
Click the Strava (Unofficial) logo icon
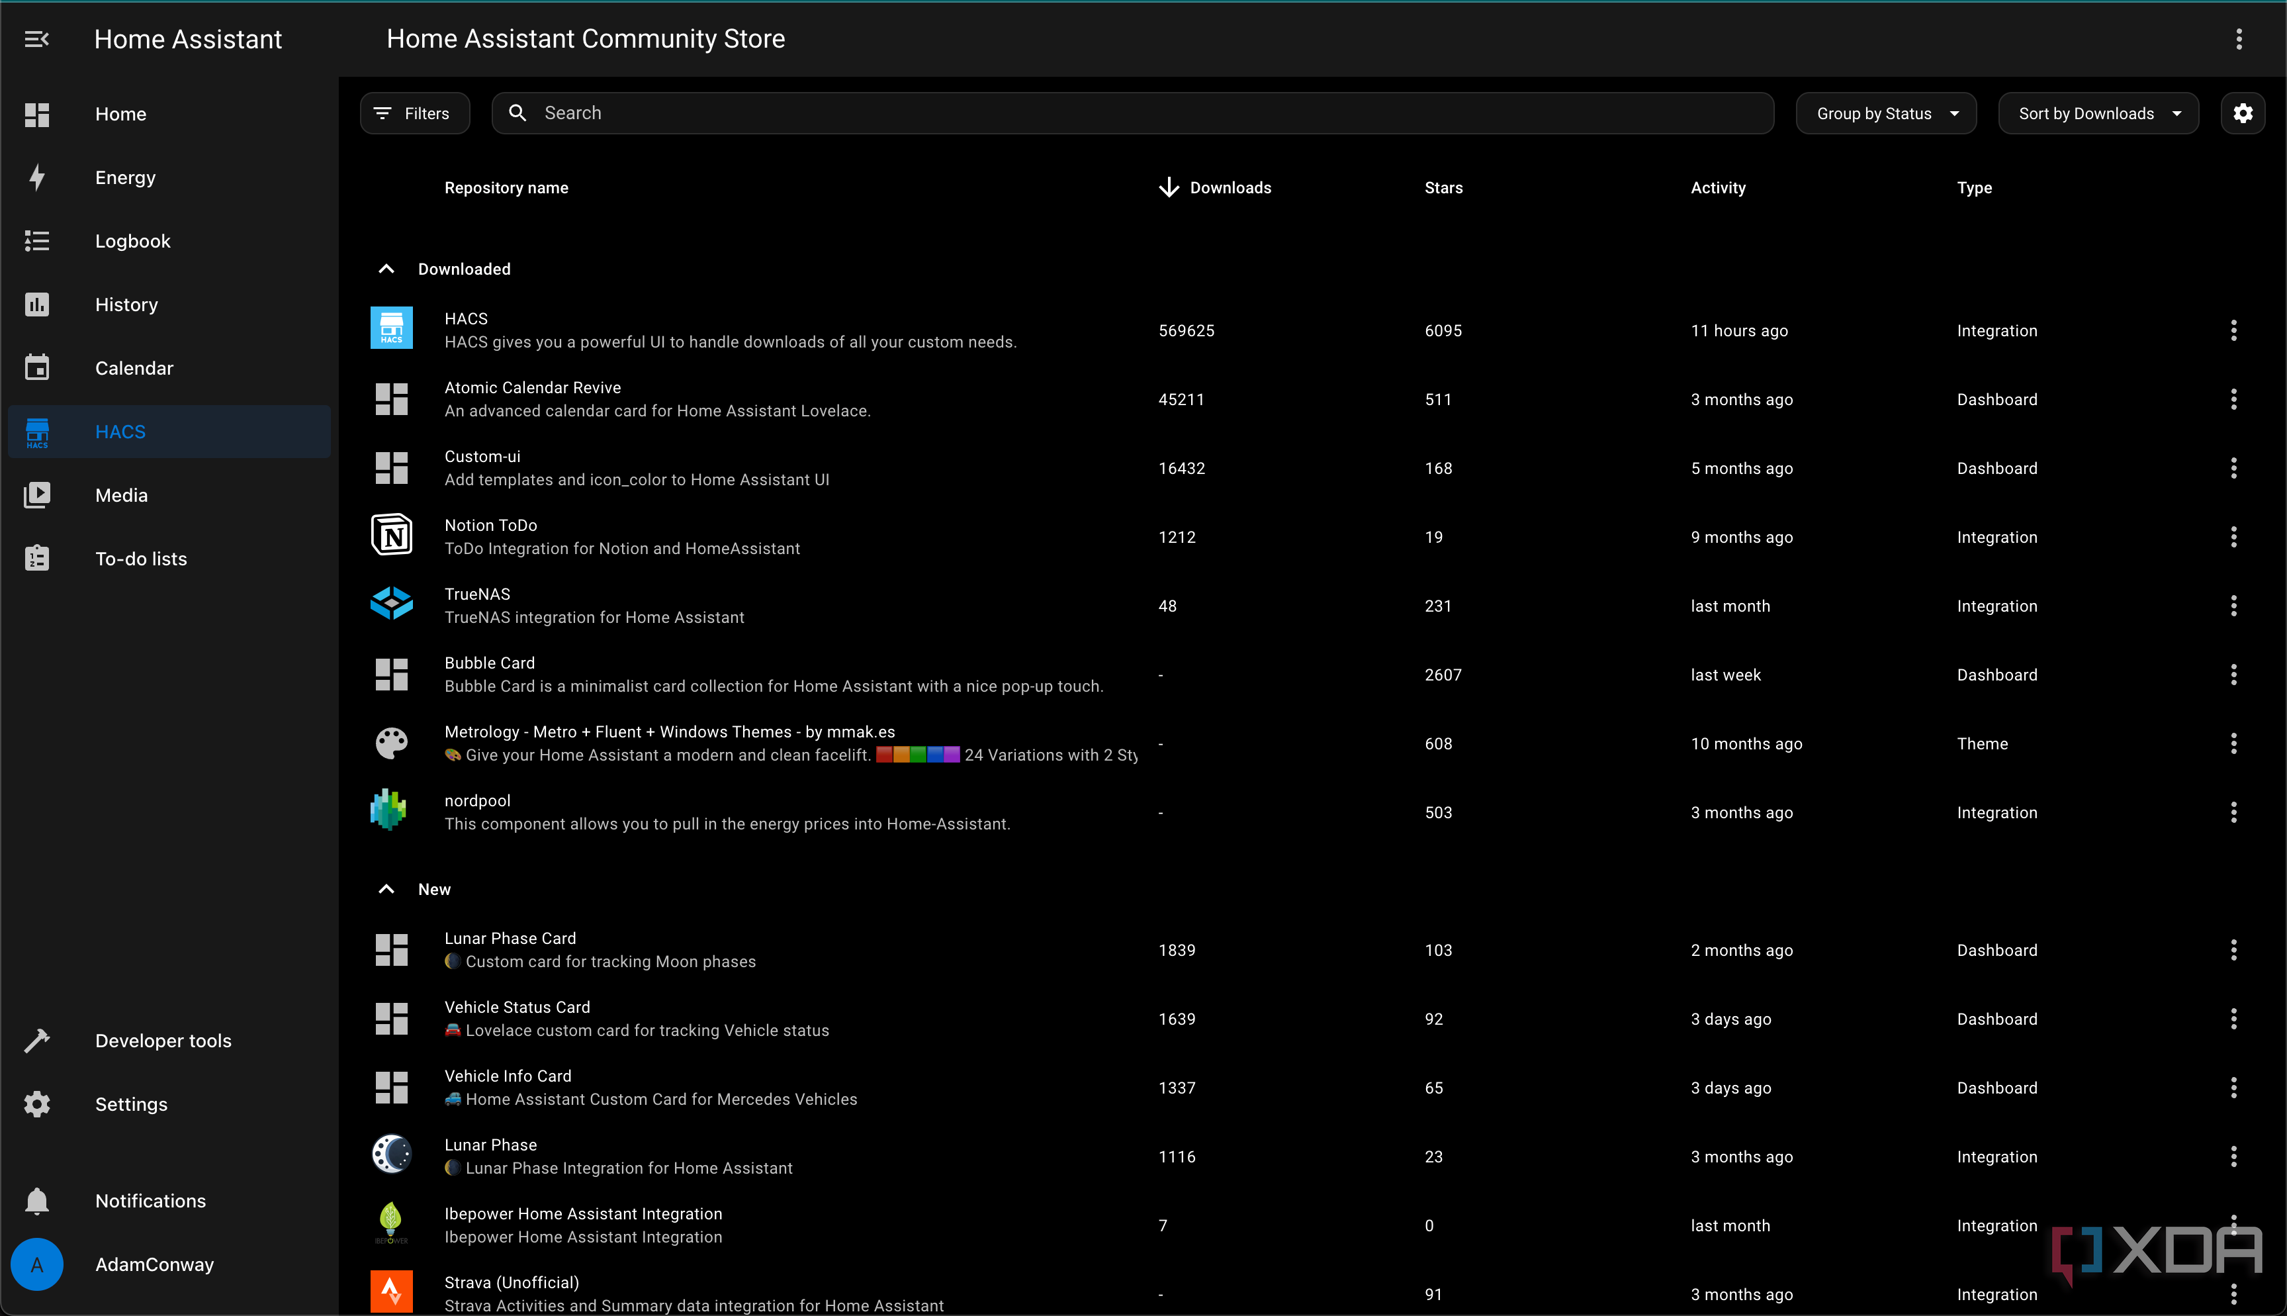pyautogui.click(x=391, y=1292)
